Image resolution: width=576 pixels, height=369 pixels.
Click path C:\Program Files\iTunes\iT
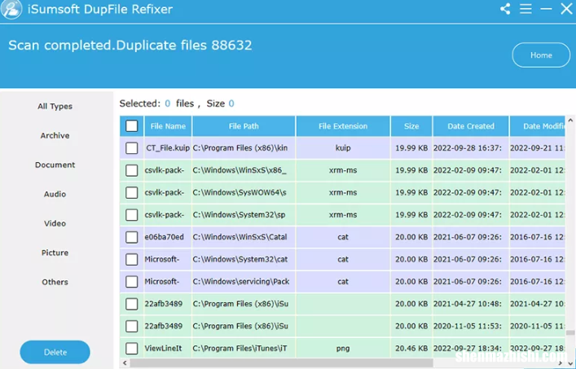pyautogui.click(x=240, y=349)
